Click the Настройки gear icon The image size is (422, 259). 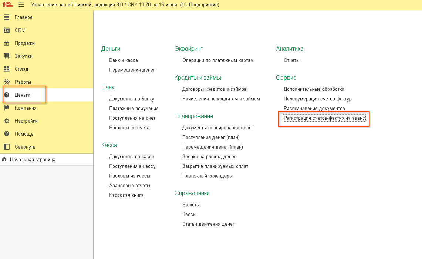click(7, 121)
